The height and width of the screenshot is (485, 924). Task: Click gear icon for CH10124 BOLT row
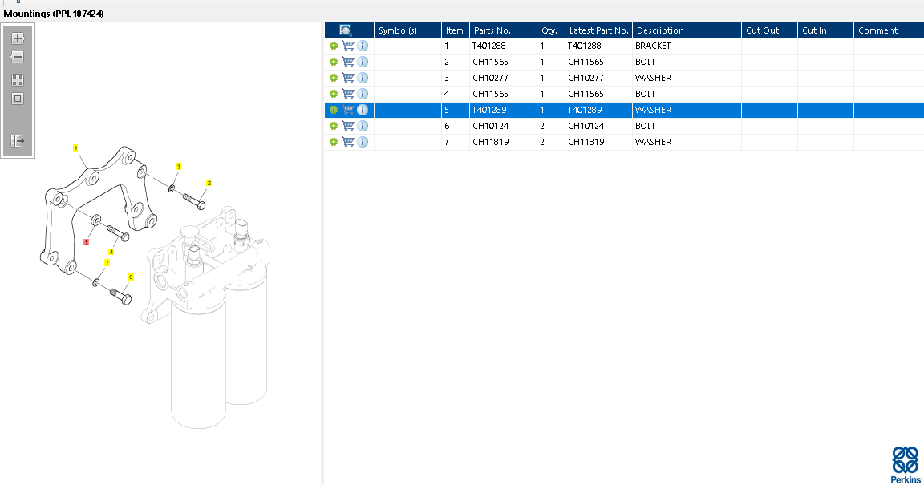point(334,126)
